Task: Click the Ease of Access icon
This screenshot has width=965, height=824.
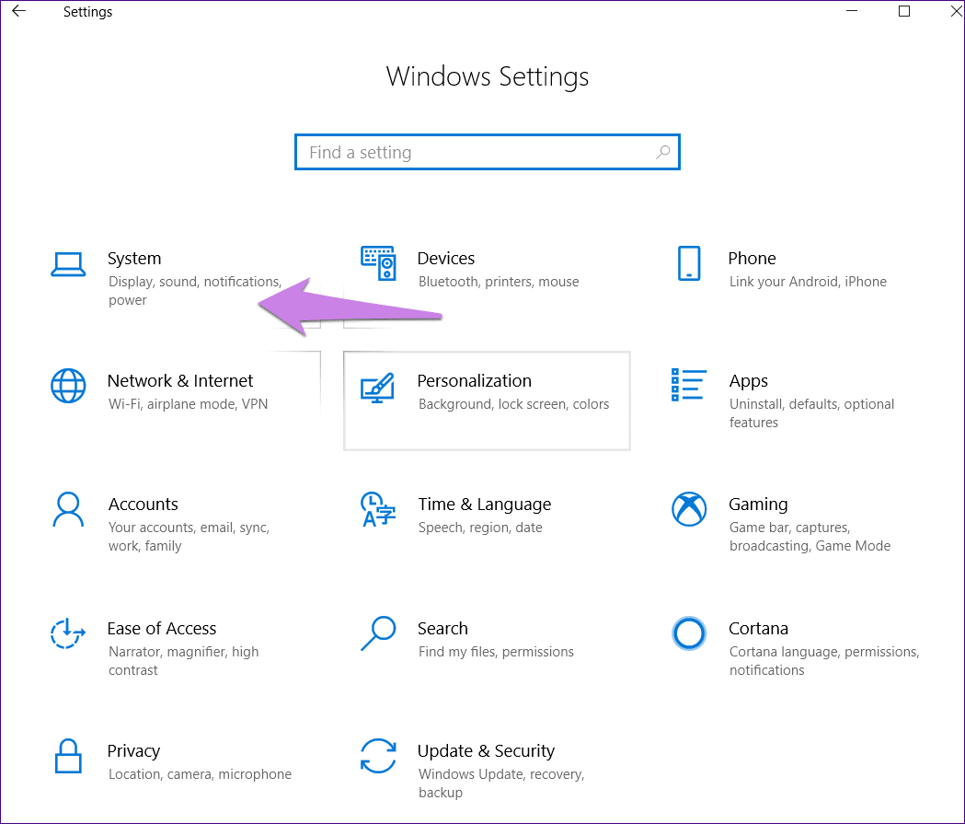Action: (68, 633)
